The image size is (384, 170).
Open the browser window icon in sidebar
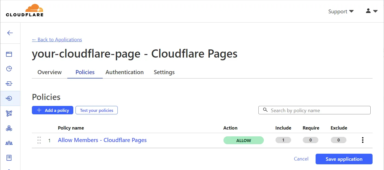[x=9, y=54]
